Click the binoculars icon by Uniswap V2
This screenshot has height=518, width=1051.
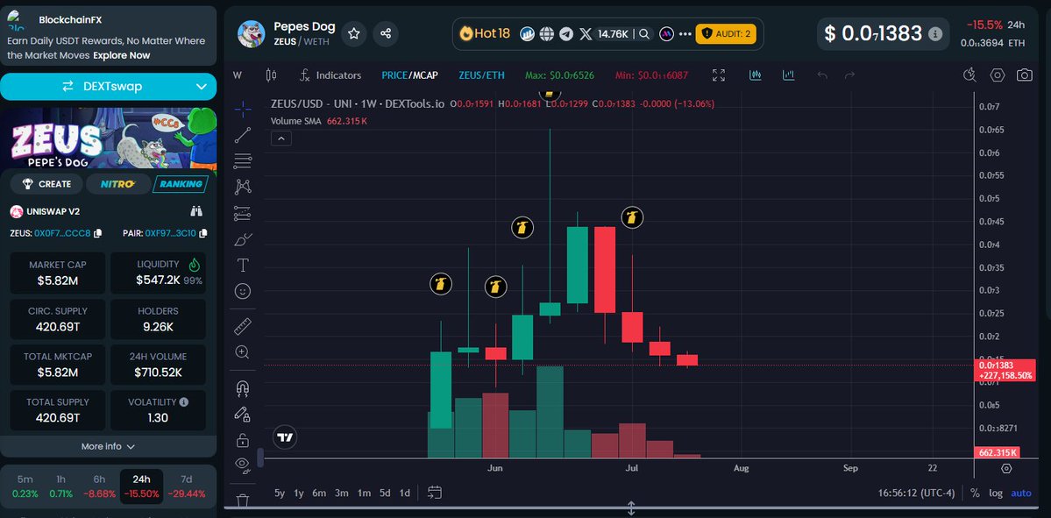pyautogui.click(x=196, y=211)
